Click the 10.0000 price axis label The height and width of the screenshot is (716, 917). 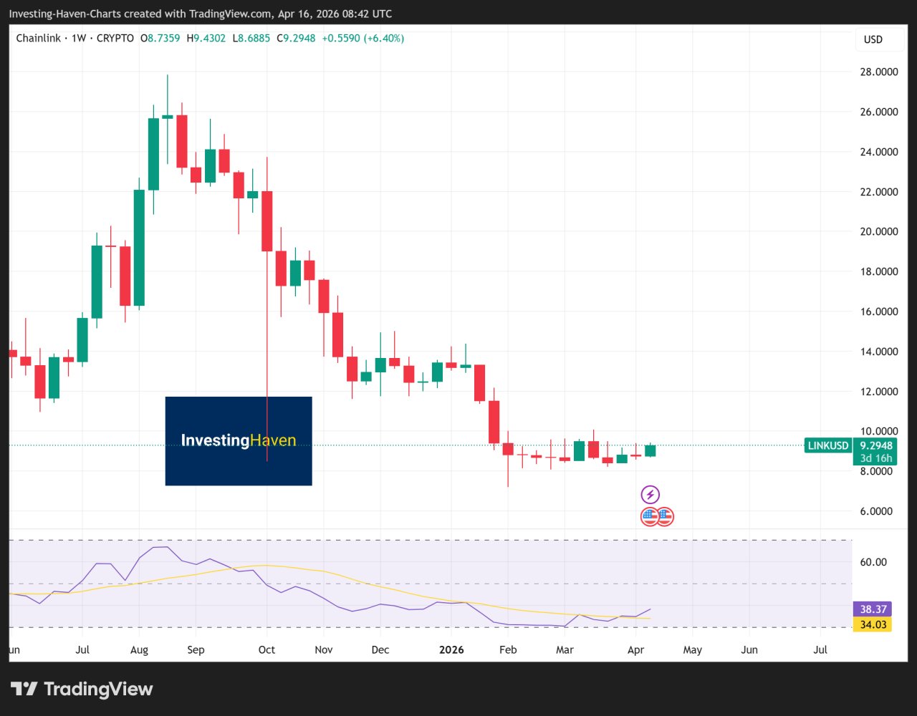880,431
